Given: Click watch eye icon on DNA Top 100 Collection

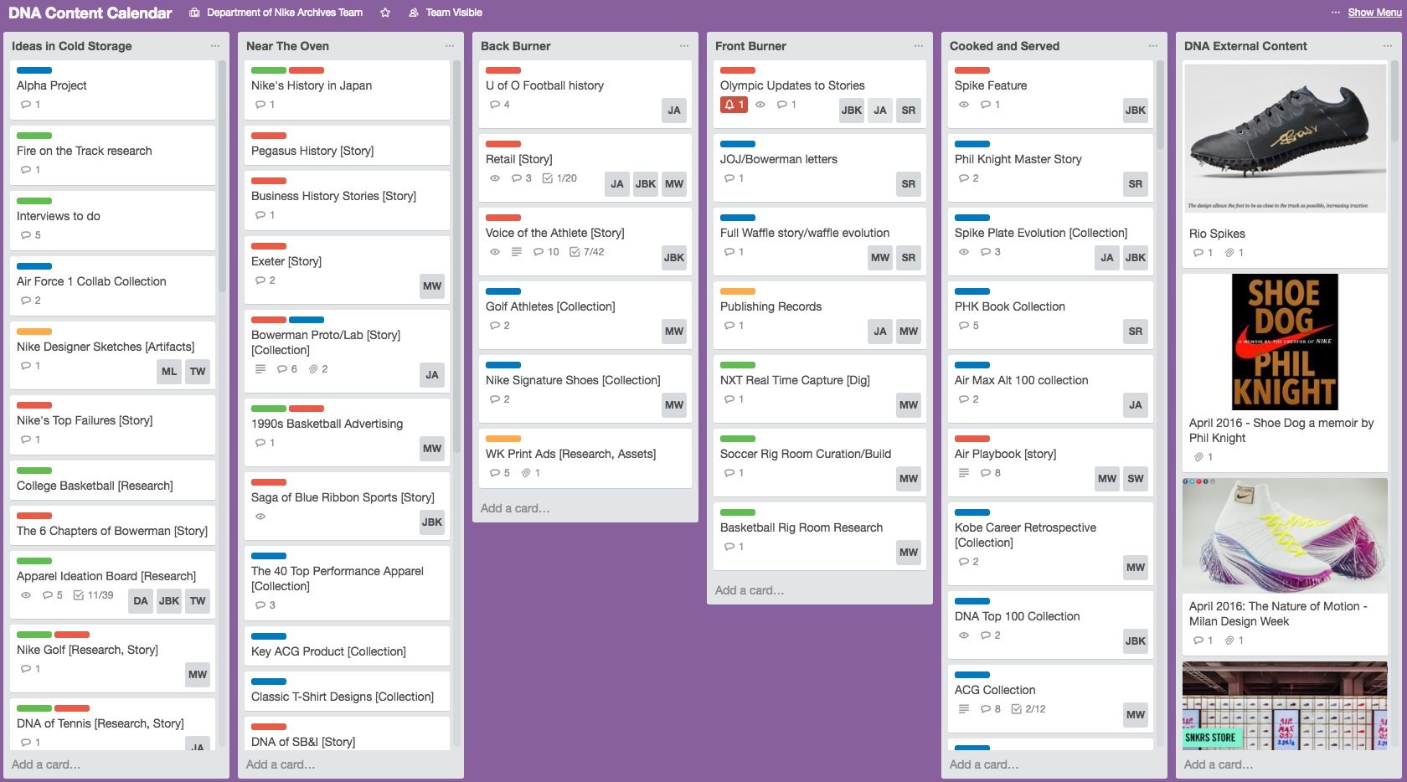Looking at the screenshot, I should 964,635.
